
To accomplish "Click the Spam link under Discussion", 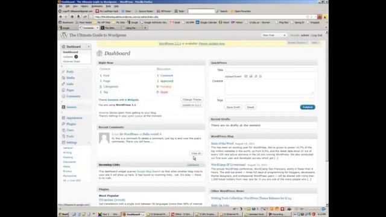I will pos(164,92).
